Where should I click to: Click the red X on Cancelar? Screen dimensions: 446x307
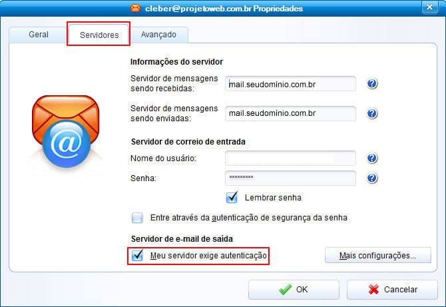373,290
